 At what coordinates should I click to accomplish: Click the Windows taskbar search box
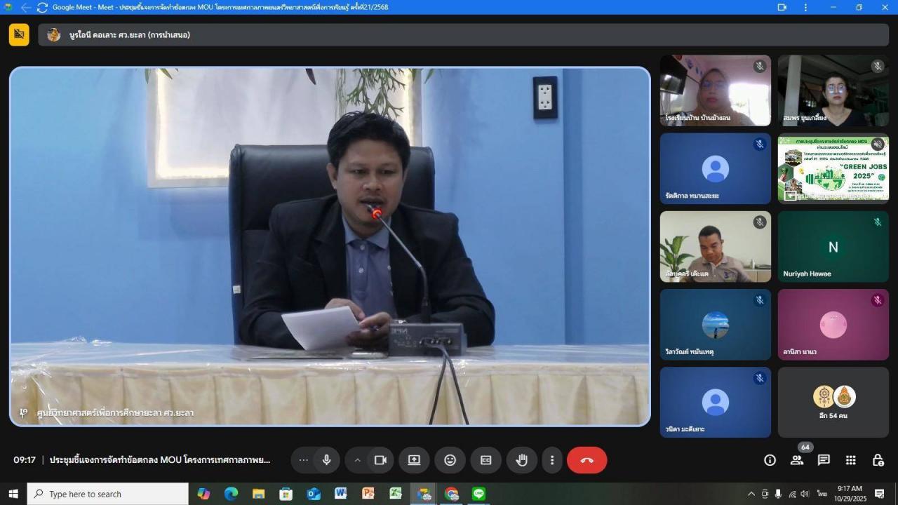point(108,494)
